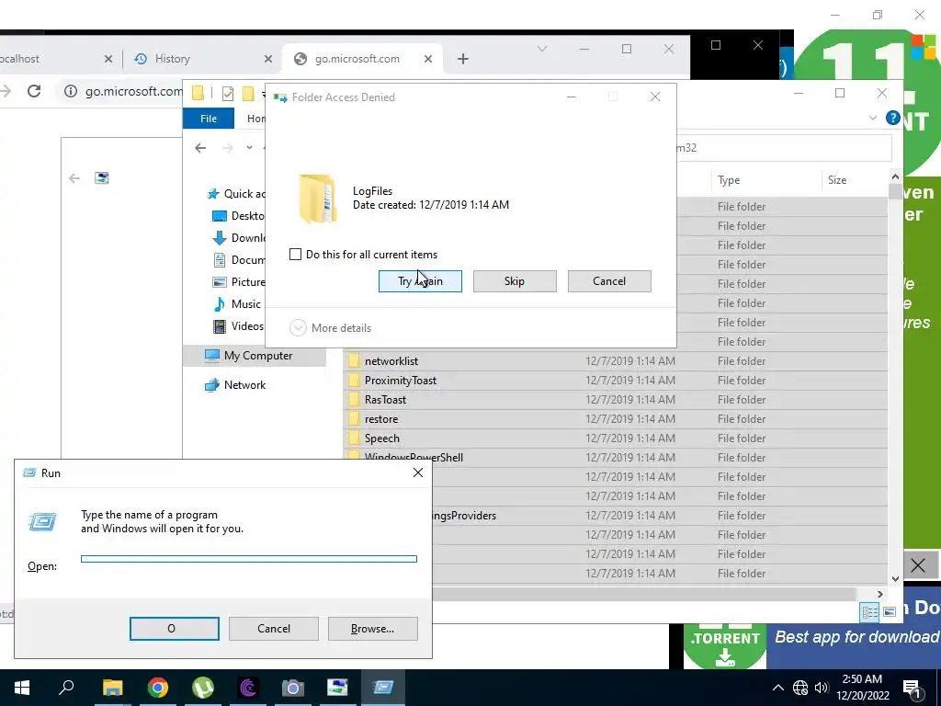The height and width of the screenshot is (706, 941).
Task: Click the Explorer horizontal scrollbar right arrow
Action: coord(879,594)
